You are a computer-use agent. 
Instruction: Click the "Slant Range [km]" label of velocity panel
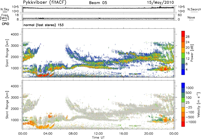click(7, 105)
